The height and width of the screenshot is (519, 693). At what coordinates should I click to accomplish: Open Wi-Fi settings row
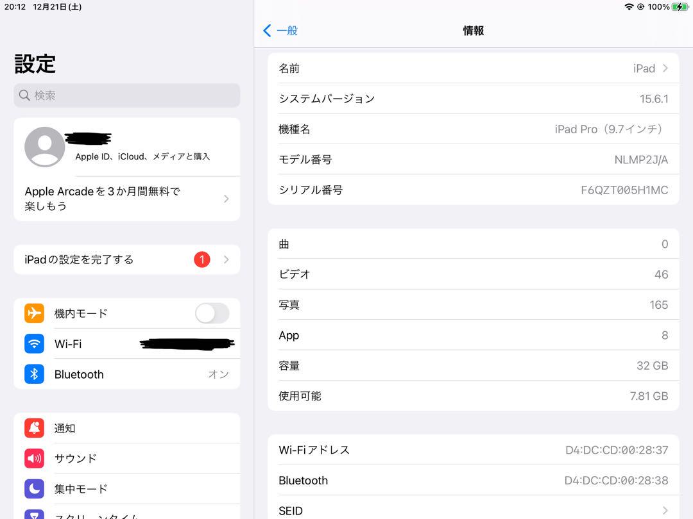(x=127, y=344)
